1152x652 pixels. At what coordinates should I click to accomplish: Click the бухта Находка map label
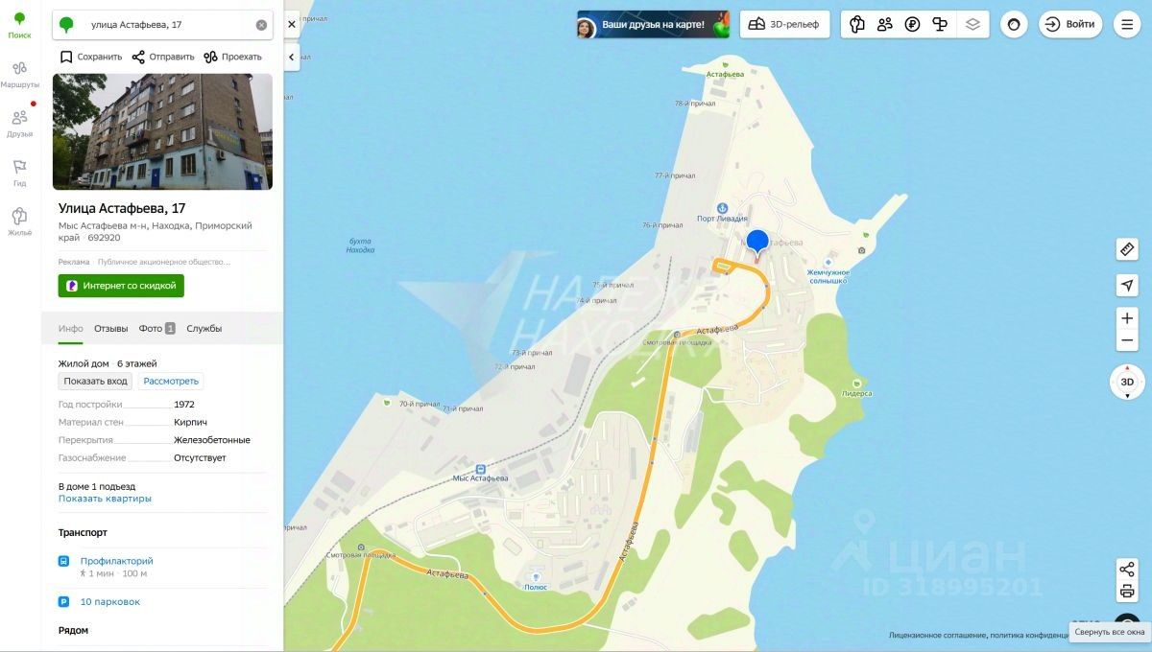pos(360,245)
